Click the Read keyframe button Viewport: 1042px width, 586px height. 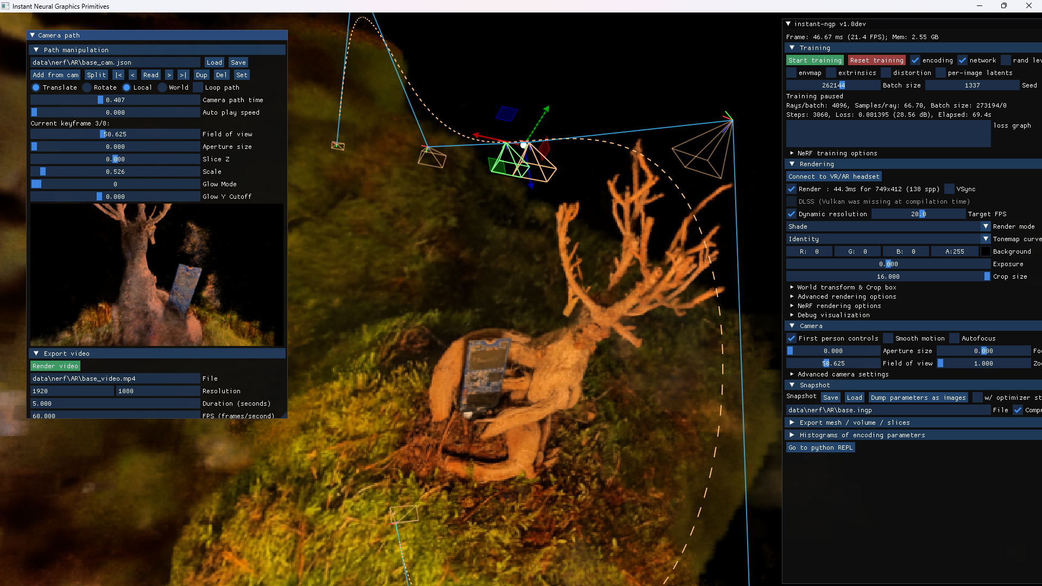151,75
